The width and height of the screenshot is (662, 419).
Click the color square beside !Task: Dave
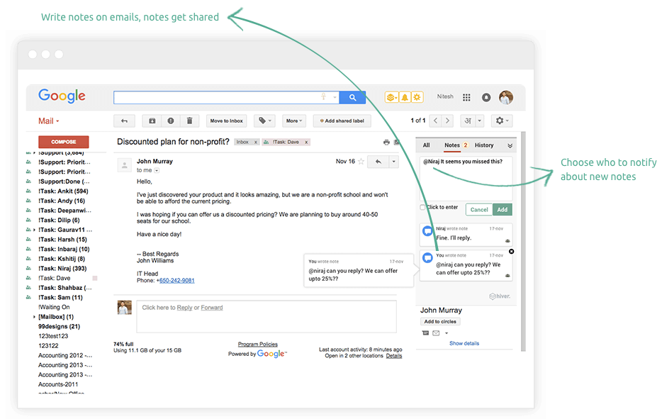click(95, 279)
